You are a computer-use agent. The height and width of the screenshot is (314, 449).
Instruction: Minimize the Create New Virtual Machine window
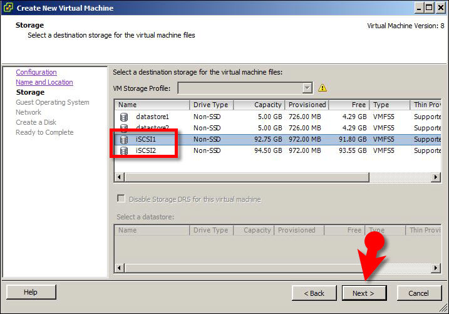click(x=419, y=8)
